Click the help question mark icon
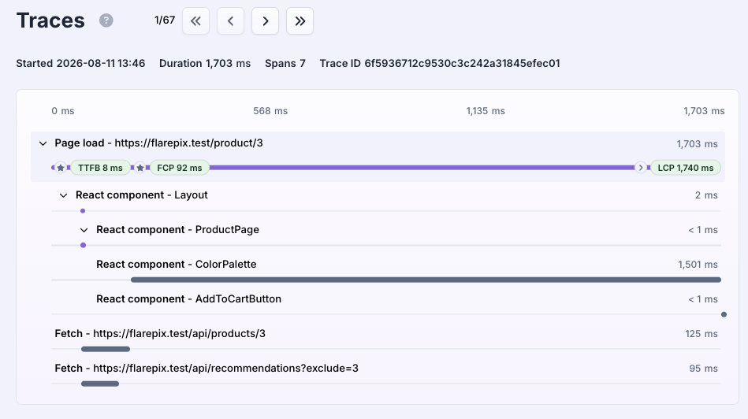This screenshot has height=419, width=748. pyautogui.click(x=106, y=20)
